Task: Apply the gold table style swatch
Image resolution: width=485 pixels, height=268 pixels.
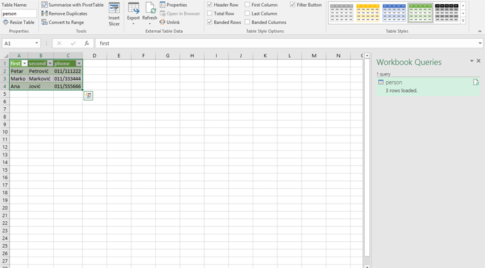Action: (367, 12)
